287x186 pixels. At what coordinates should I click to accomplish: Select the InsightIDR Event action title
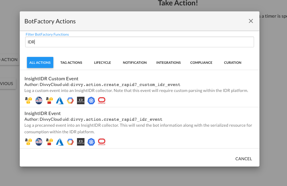tap(43, 113)
